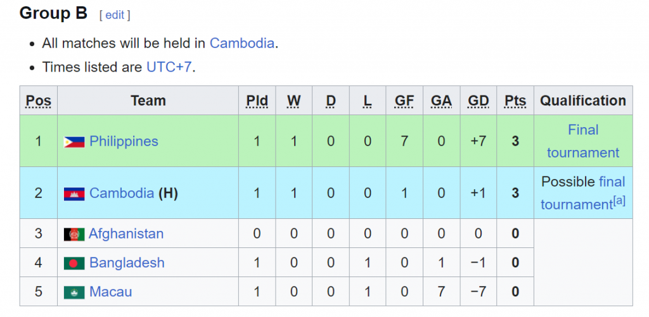The height and width of the screenshot is (317, 649).
Task: Open the Cambodia link in the bullet list
Action: [x=241, y=43]
